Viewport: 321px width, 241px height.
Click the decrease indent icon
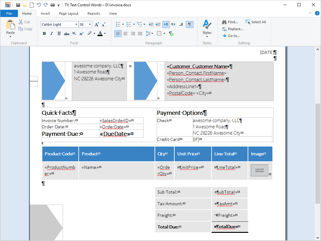[x=151, y=24]
